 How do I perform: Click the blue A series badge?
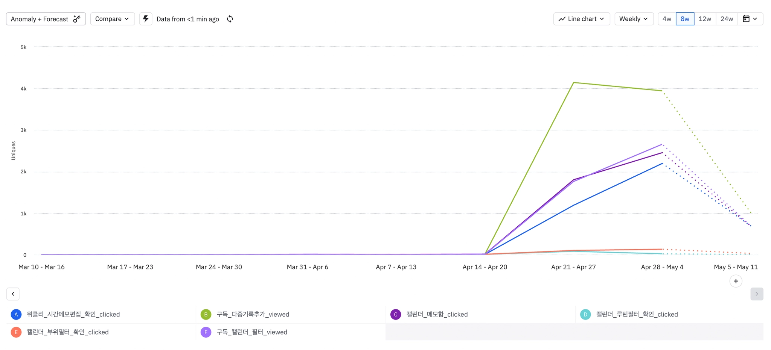(x=16, y=314)
